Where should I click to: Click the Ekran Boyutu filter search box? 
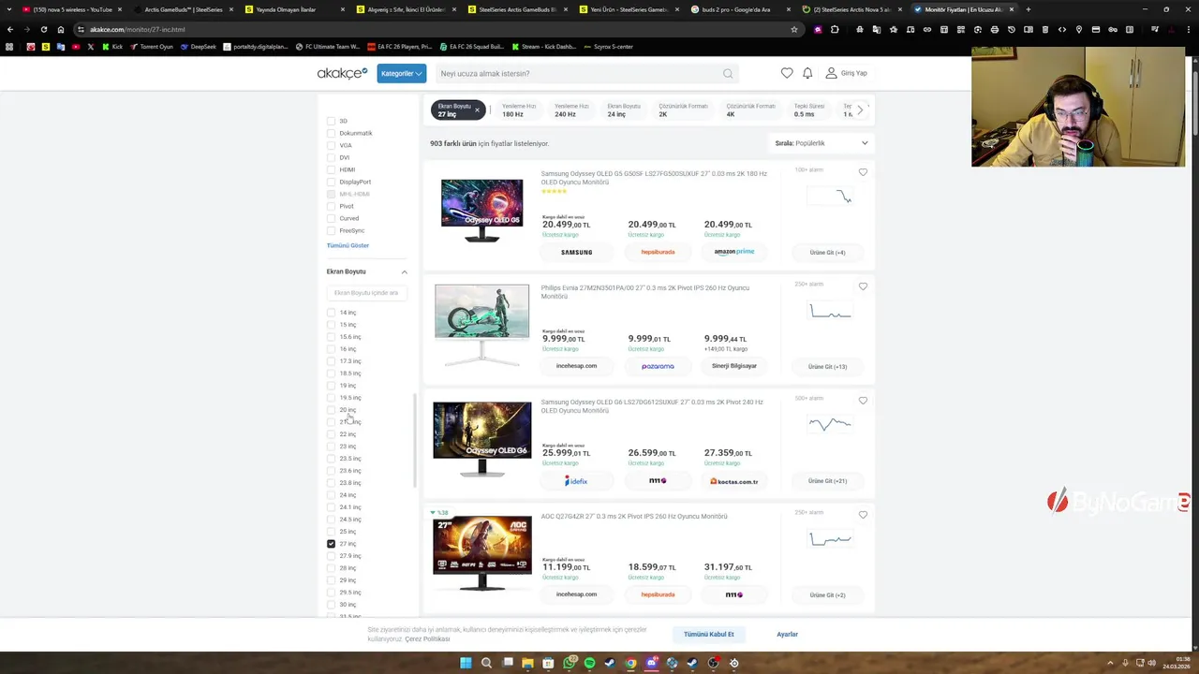pos(366,293)
